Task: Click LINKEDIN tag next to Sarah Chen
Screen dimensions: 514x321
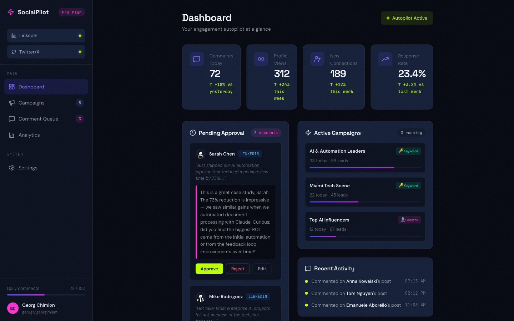Action: [250, 154]
